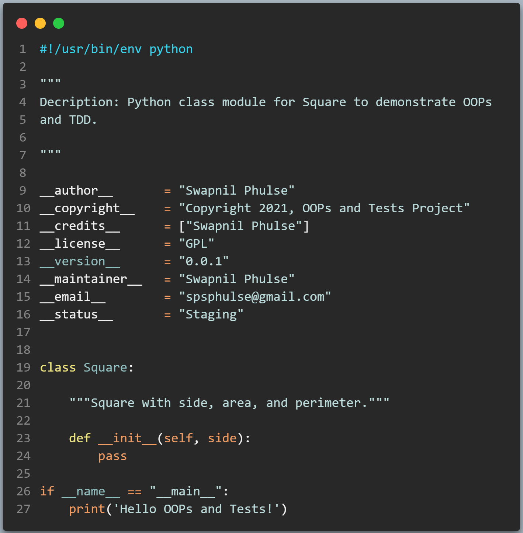Click the '__version__' variable name
Viewport: 523px width, 533px height.
[x=80, y=261]
